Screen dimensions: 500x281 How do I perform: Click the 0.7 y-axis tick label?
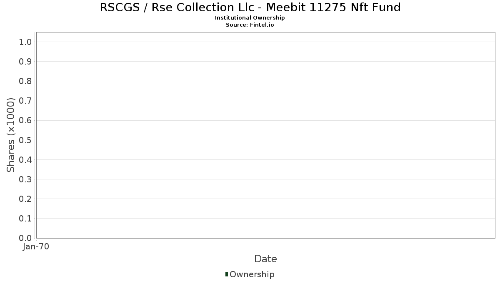[x=25, y=101]
